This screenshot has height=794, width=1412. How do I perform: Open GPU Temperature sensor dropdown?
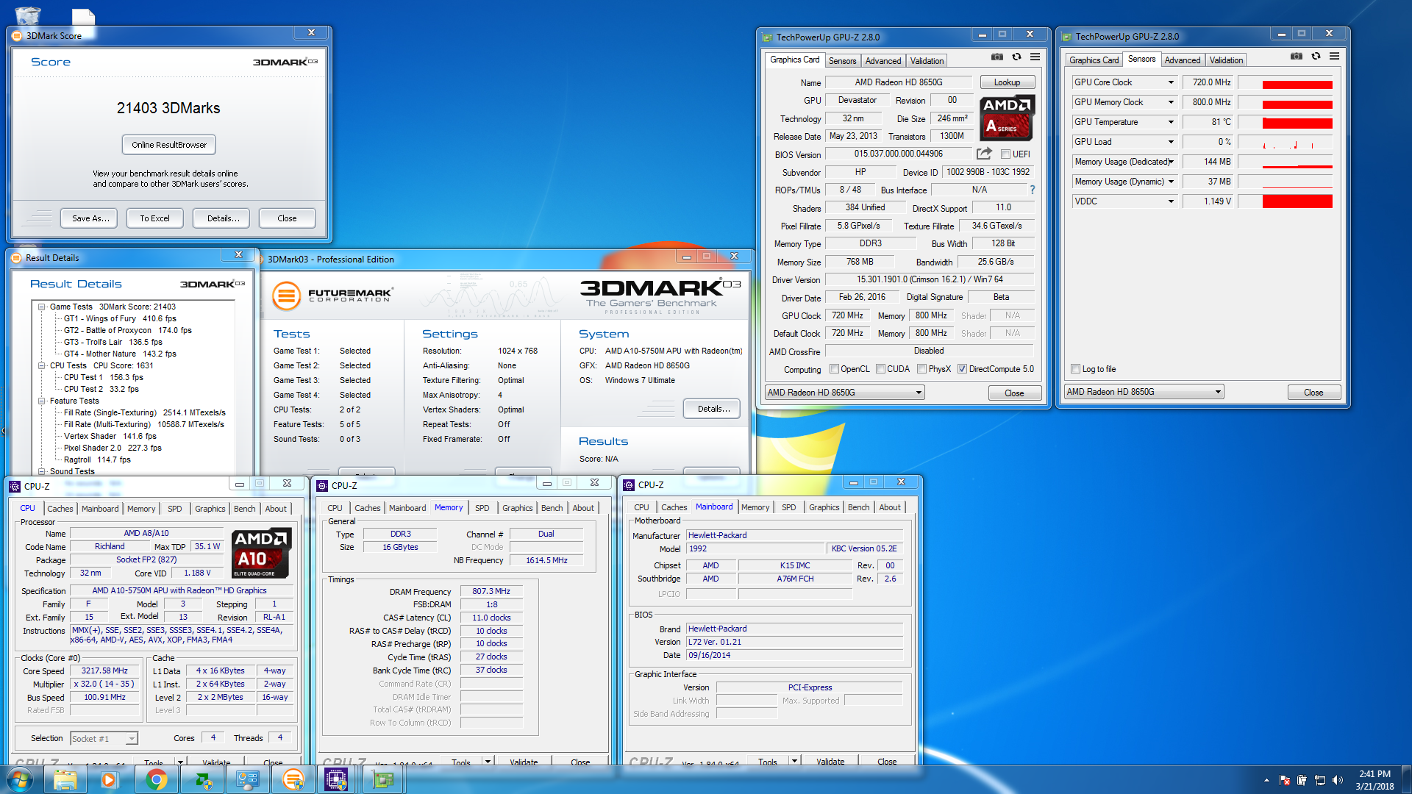(x=1171, y=122)
